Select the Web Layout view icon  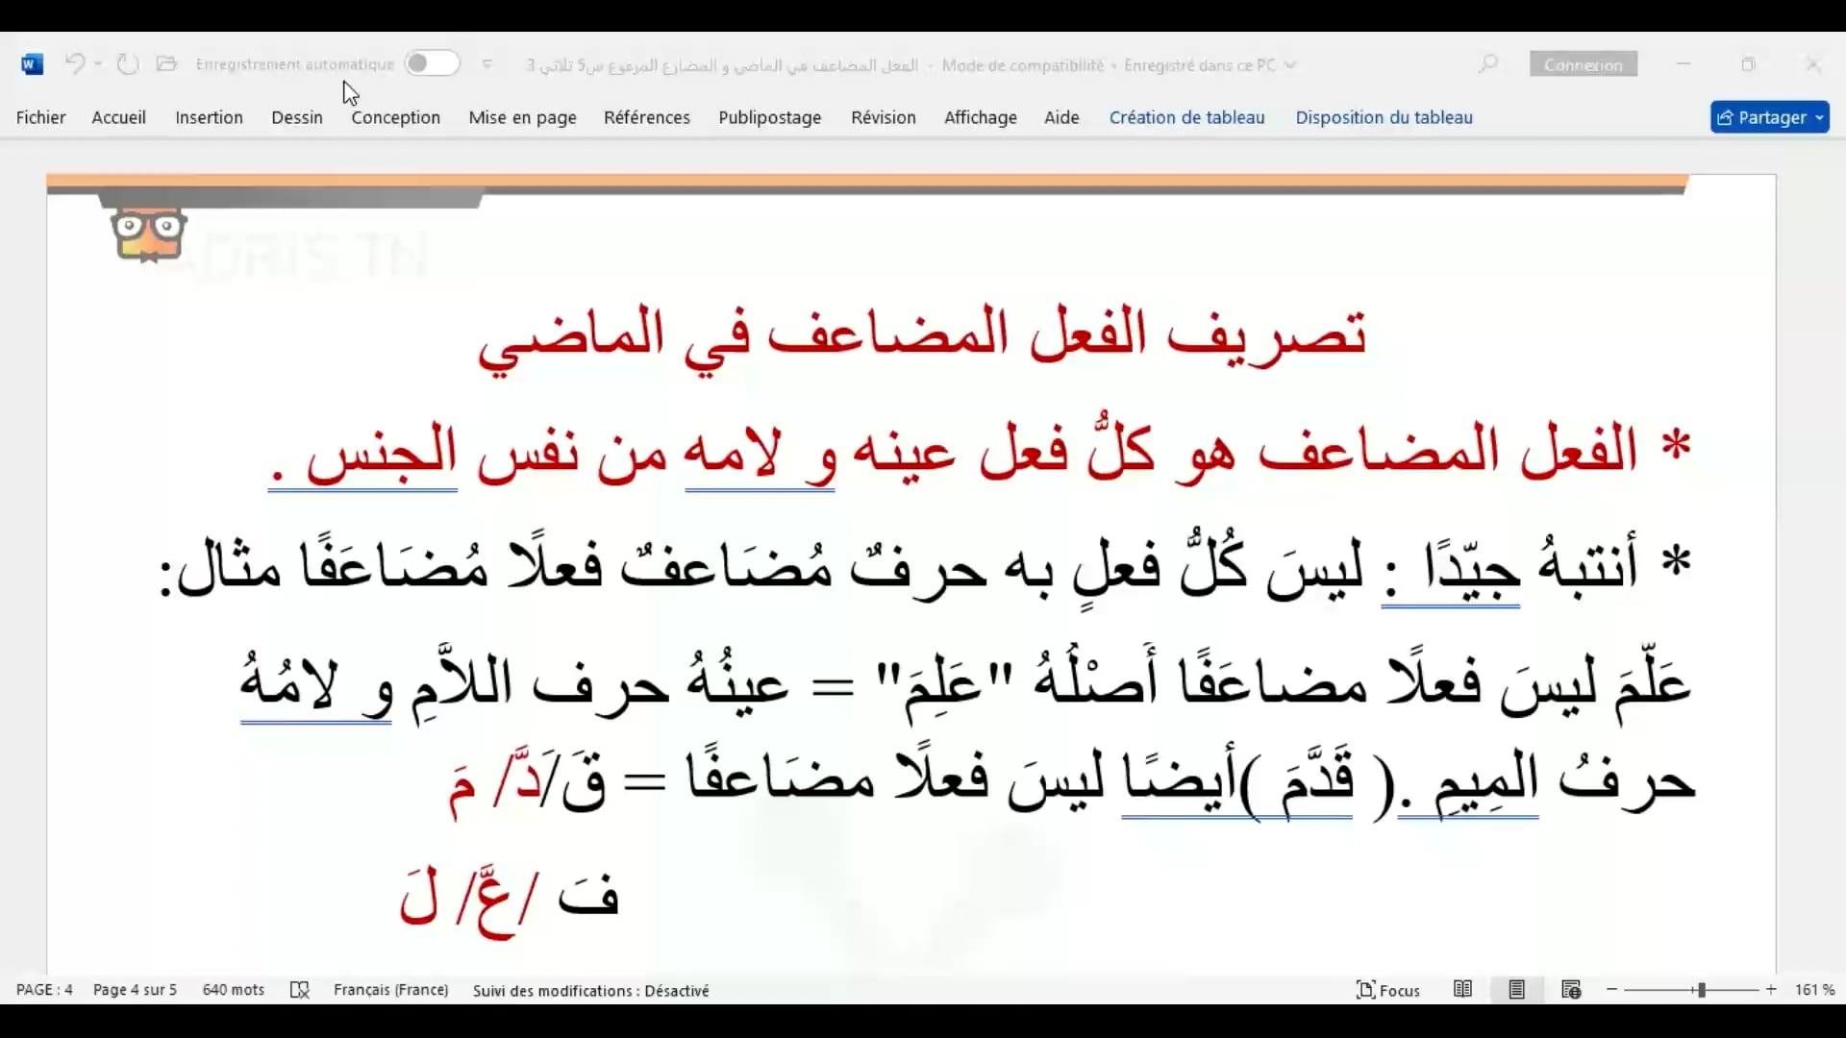(x=1571, y=990)
